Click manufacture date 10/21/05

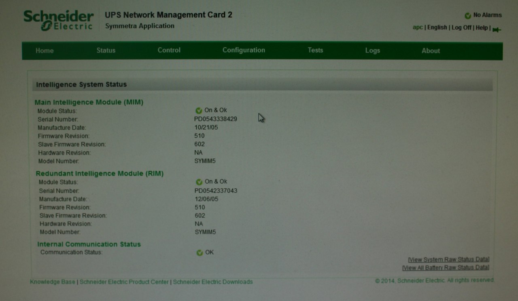pyautogui.click(x=206, y=127)
